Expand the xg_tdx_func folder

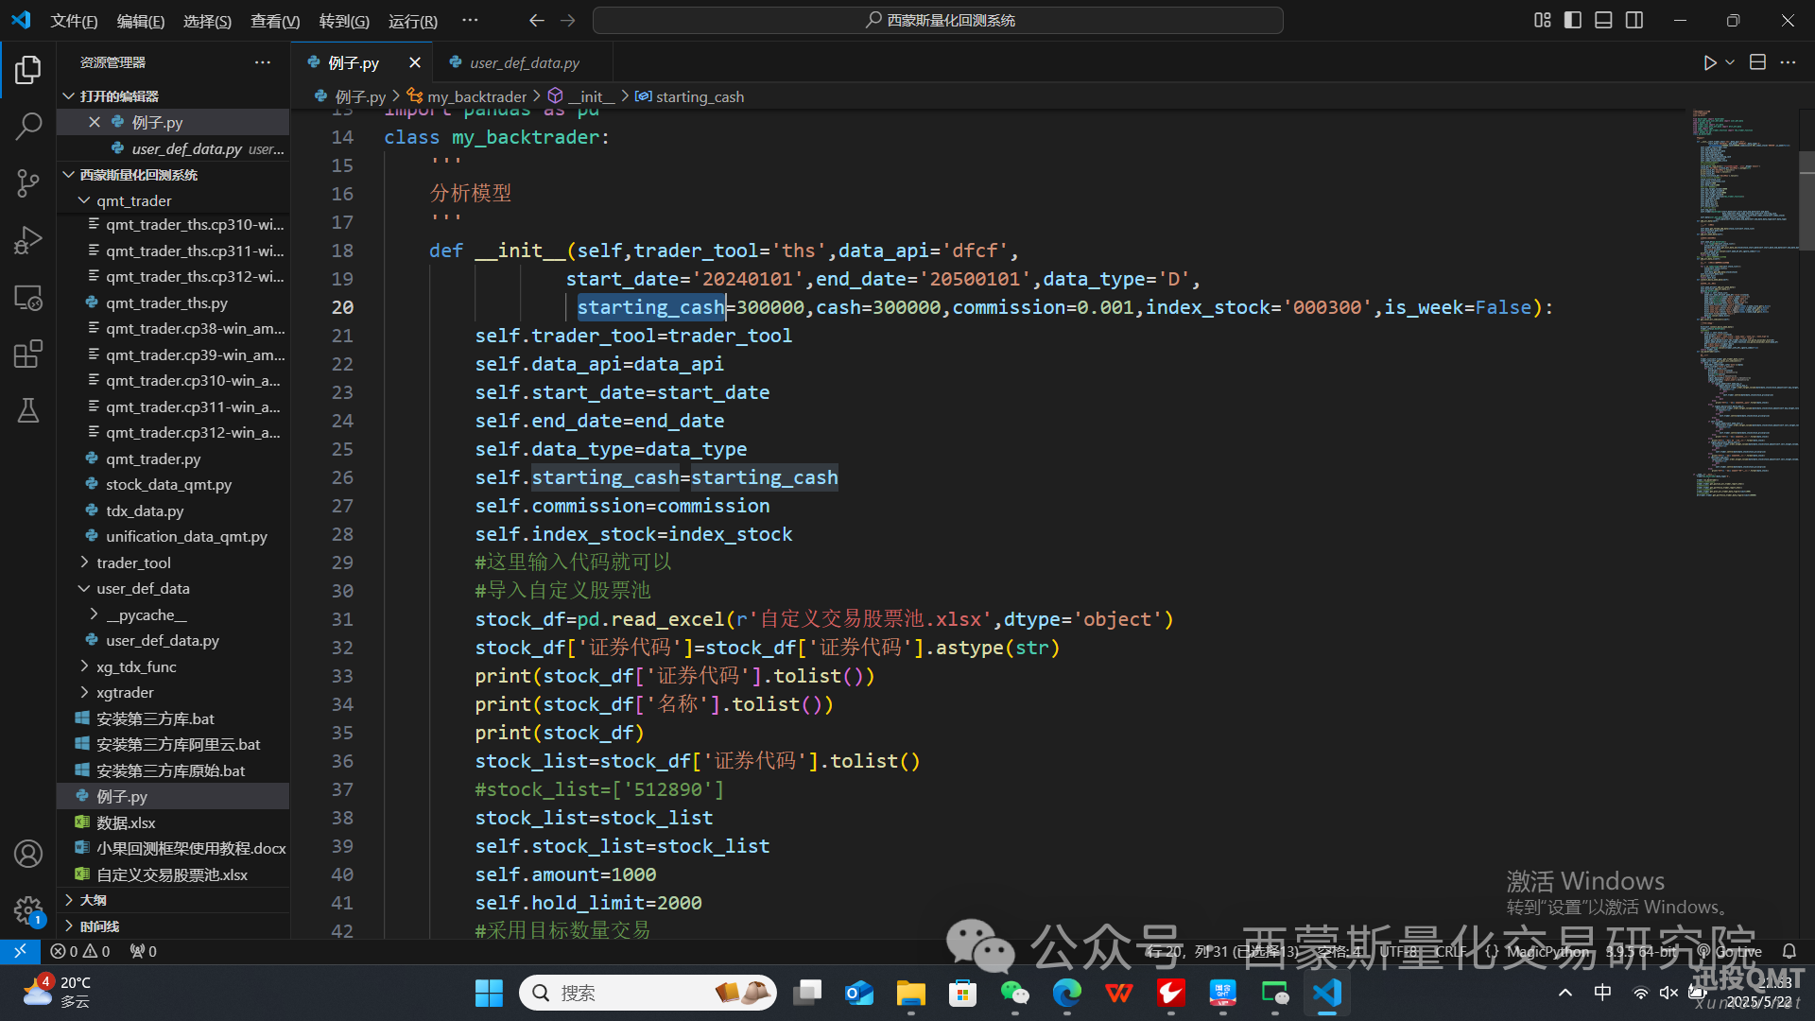click(84, 666)
